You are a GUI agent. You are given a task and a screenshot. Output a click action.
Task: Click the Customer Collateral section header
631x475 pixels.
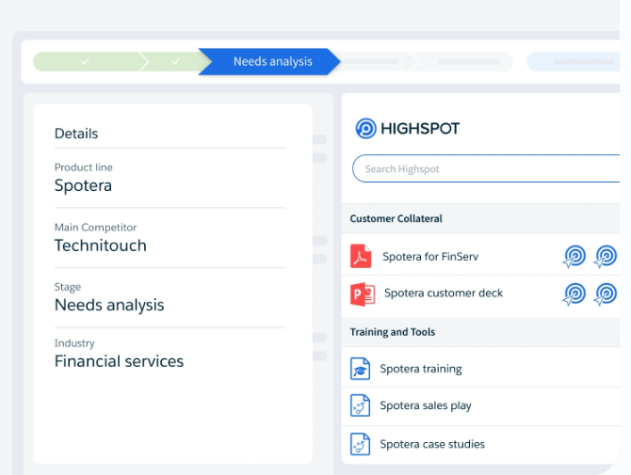(x=396, y=218)
